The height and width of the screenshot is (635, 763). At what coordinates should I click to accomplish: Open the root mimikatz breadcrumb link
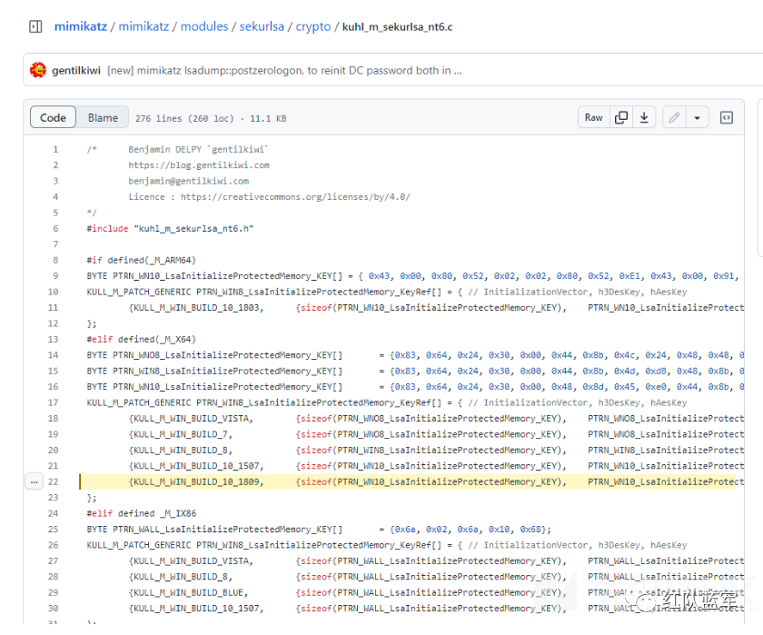[x=80, y=26]
